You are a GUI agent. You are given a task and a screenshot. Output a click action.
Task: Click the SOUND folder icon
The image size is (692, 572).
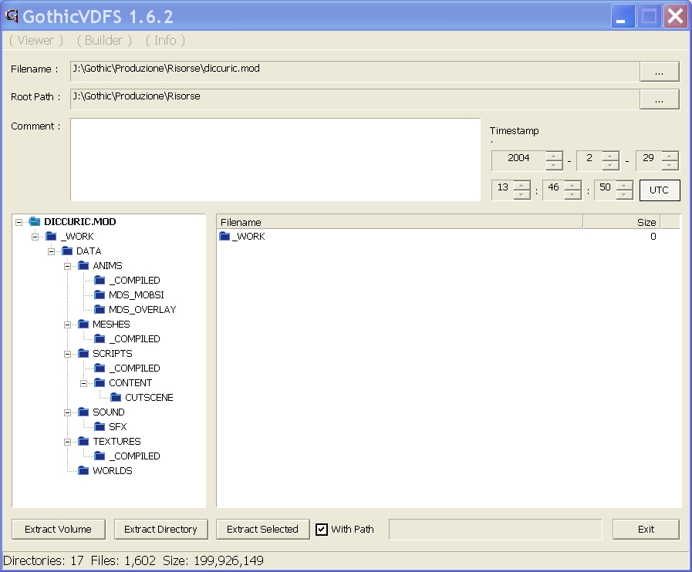(x=84, y=412)
